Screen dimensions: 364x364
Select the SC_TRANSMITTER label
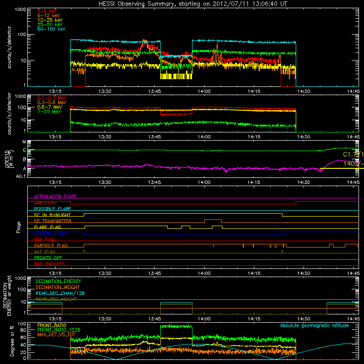pyautogui.click(x=53, y=221)
